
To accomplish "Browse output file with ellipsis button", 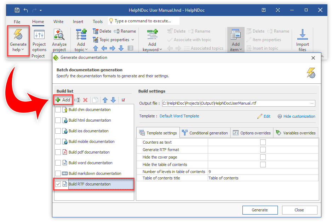I will [x=312, y=103].
